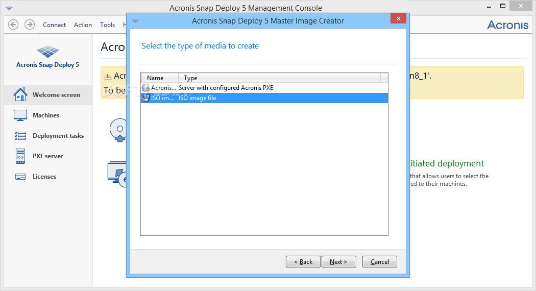Open Licenses section label
The image size is (536, 291).
click(x=44, y=177)
